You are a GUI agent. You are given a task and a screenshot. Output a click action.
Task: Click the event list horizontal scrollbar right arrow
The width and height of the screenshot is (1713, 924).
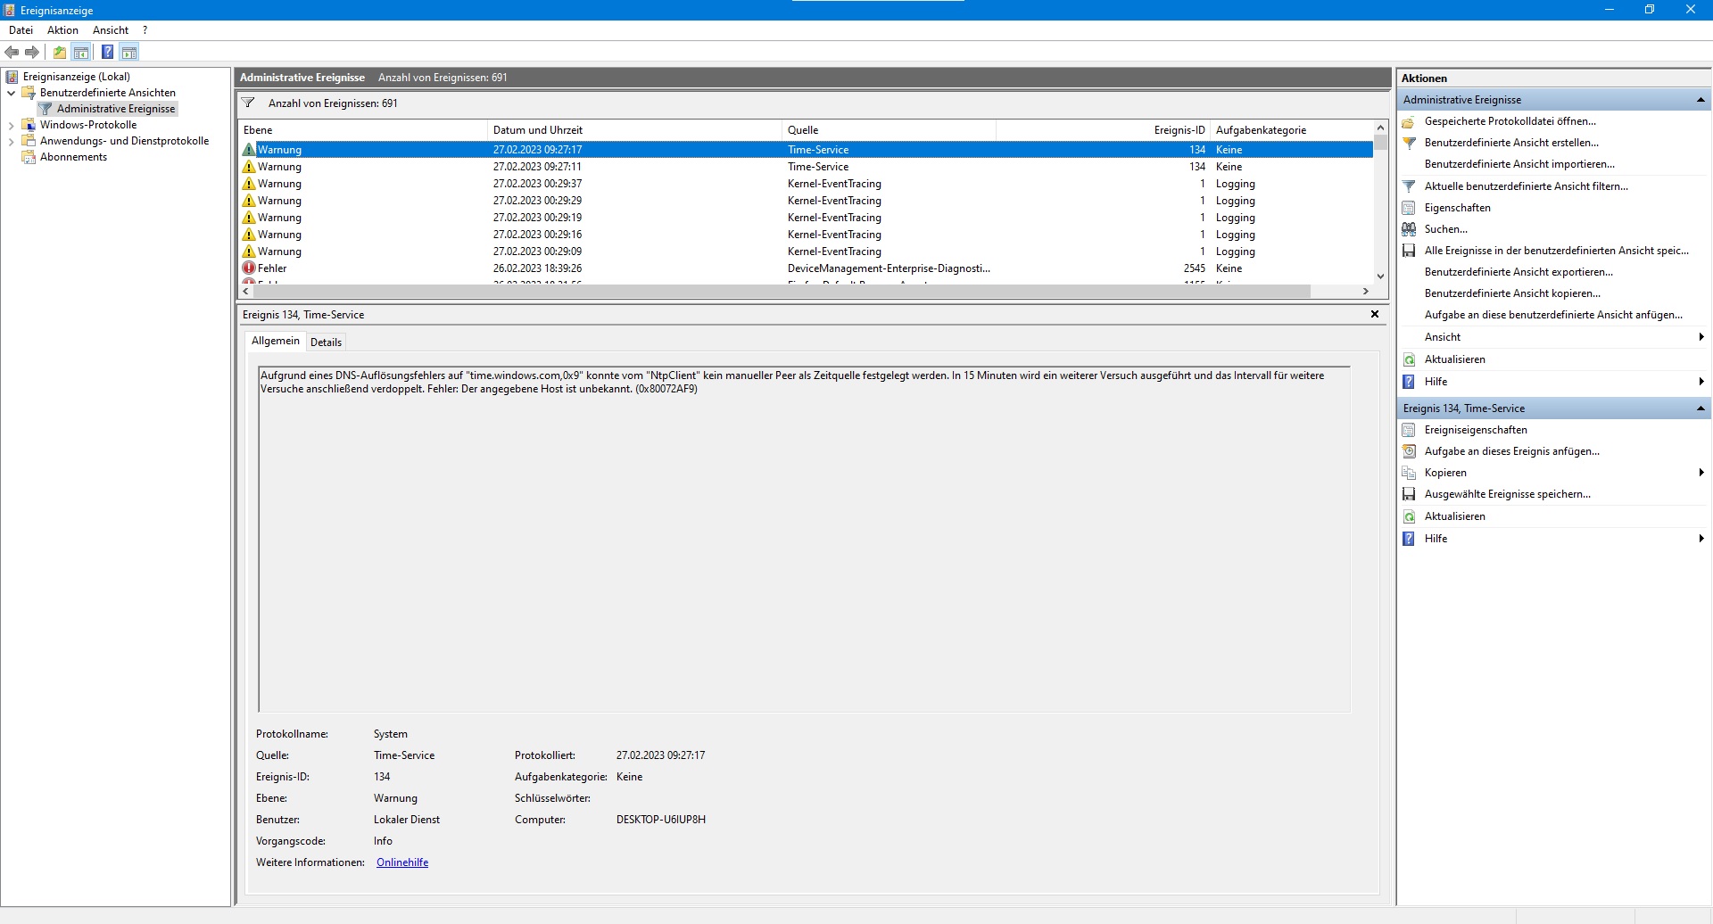[x=1365, y=292]
